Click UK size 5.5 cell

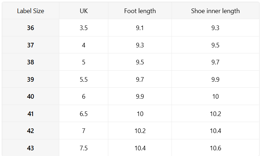click(83, 79)
